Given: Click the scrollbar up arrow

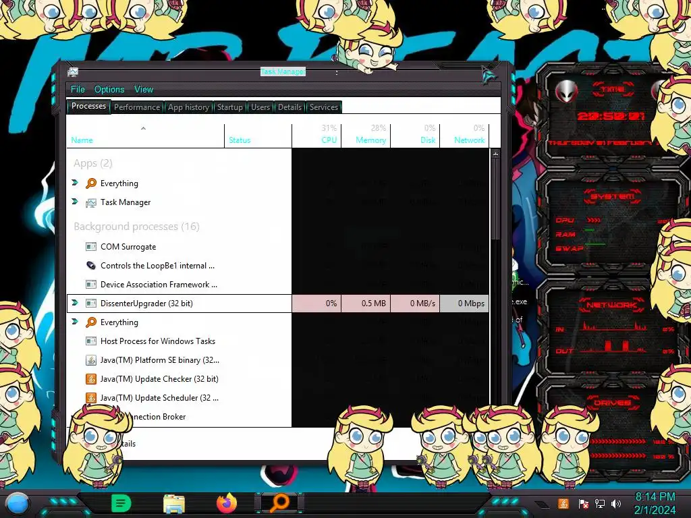Looking at the screenshot, I should click(x=495, y=154).
